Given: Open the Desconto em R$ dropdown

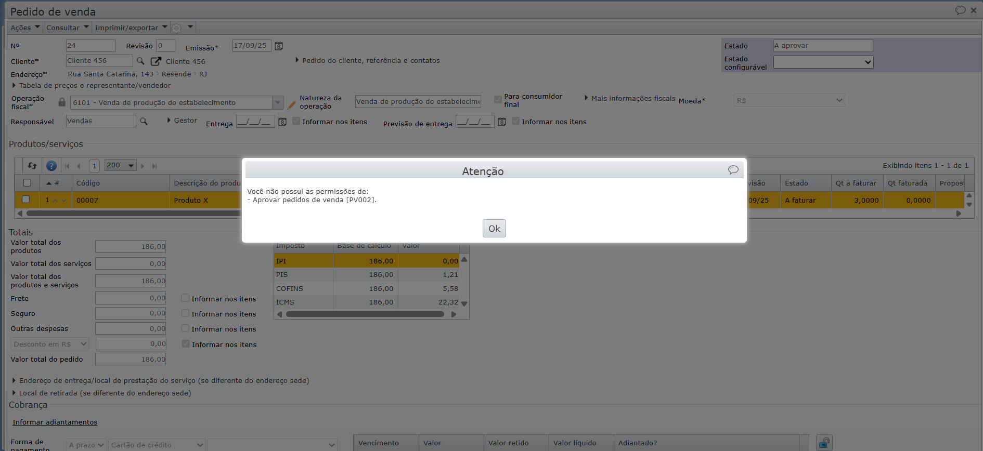Looking at the screenshot, I should (x=50, y=344).
